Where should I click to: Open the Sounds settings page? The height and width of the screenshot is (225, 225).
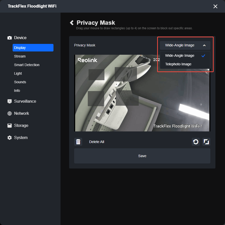pyautogui.click(x=20, y=82)
